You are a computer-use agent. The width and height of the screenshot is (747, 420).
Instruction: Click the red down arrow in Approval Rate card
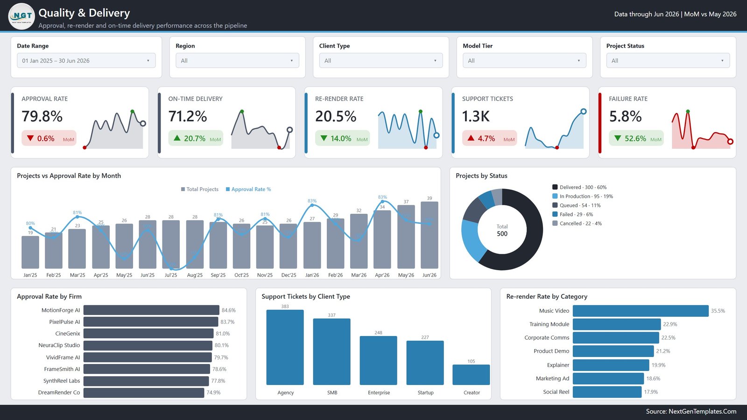point(30,138)
